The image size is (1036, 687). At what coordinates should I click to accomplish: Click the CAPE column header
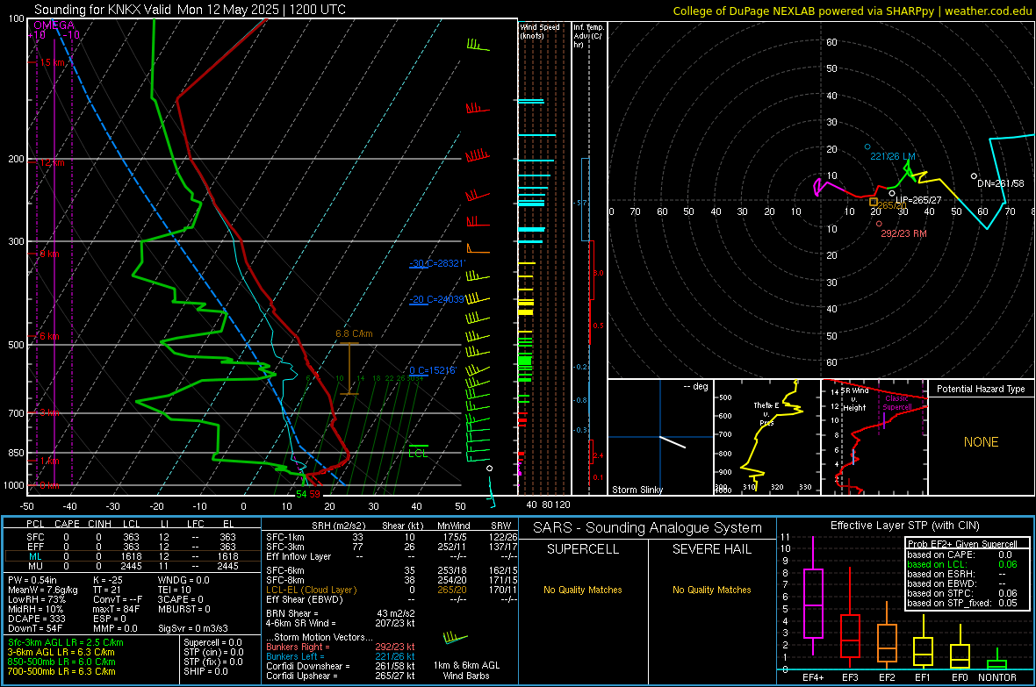67,524
